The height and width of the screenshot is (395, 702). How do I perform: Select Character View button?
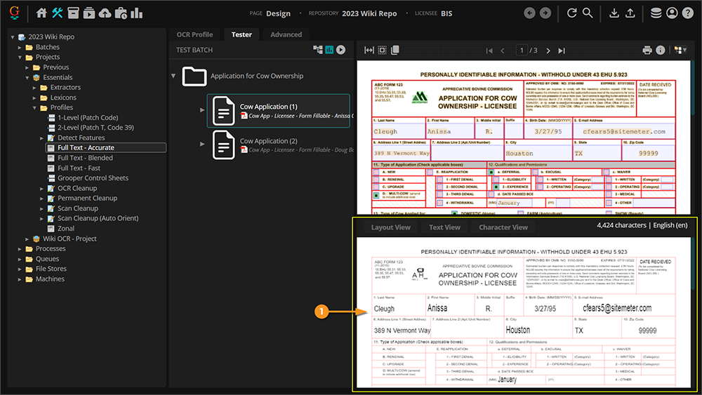(x=503, y=227)
